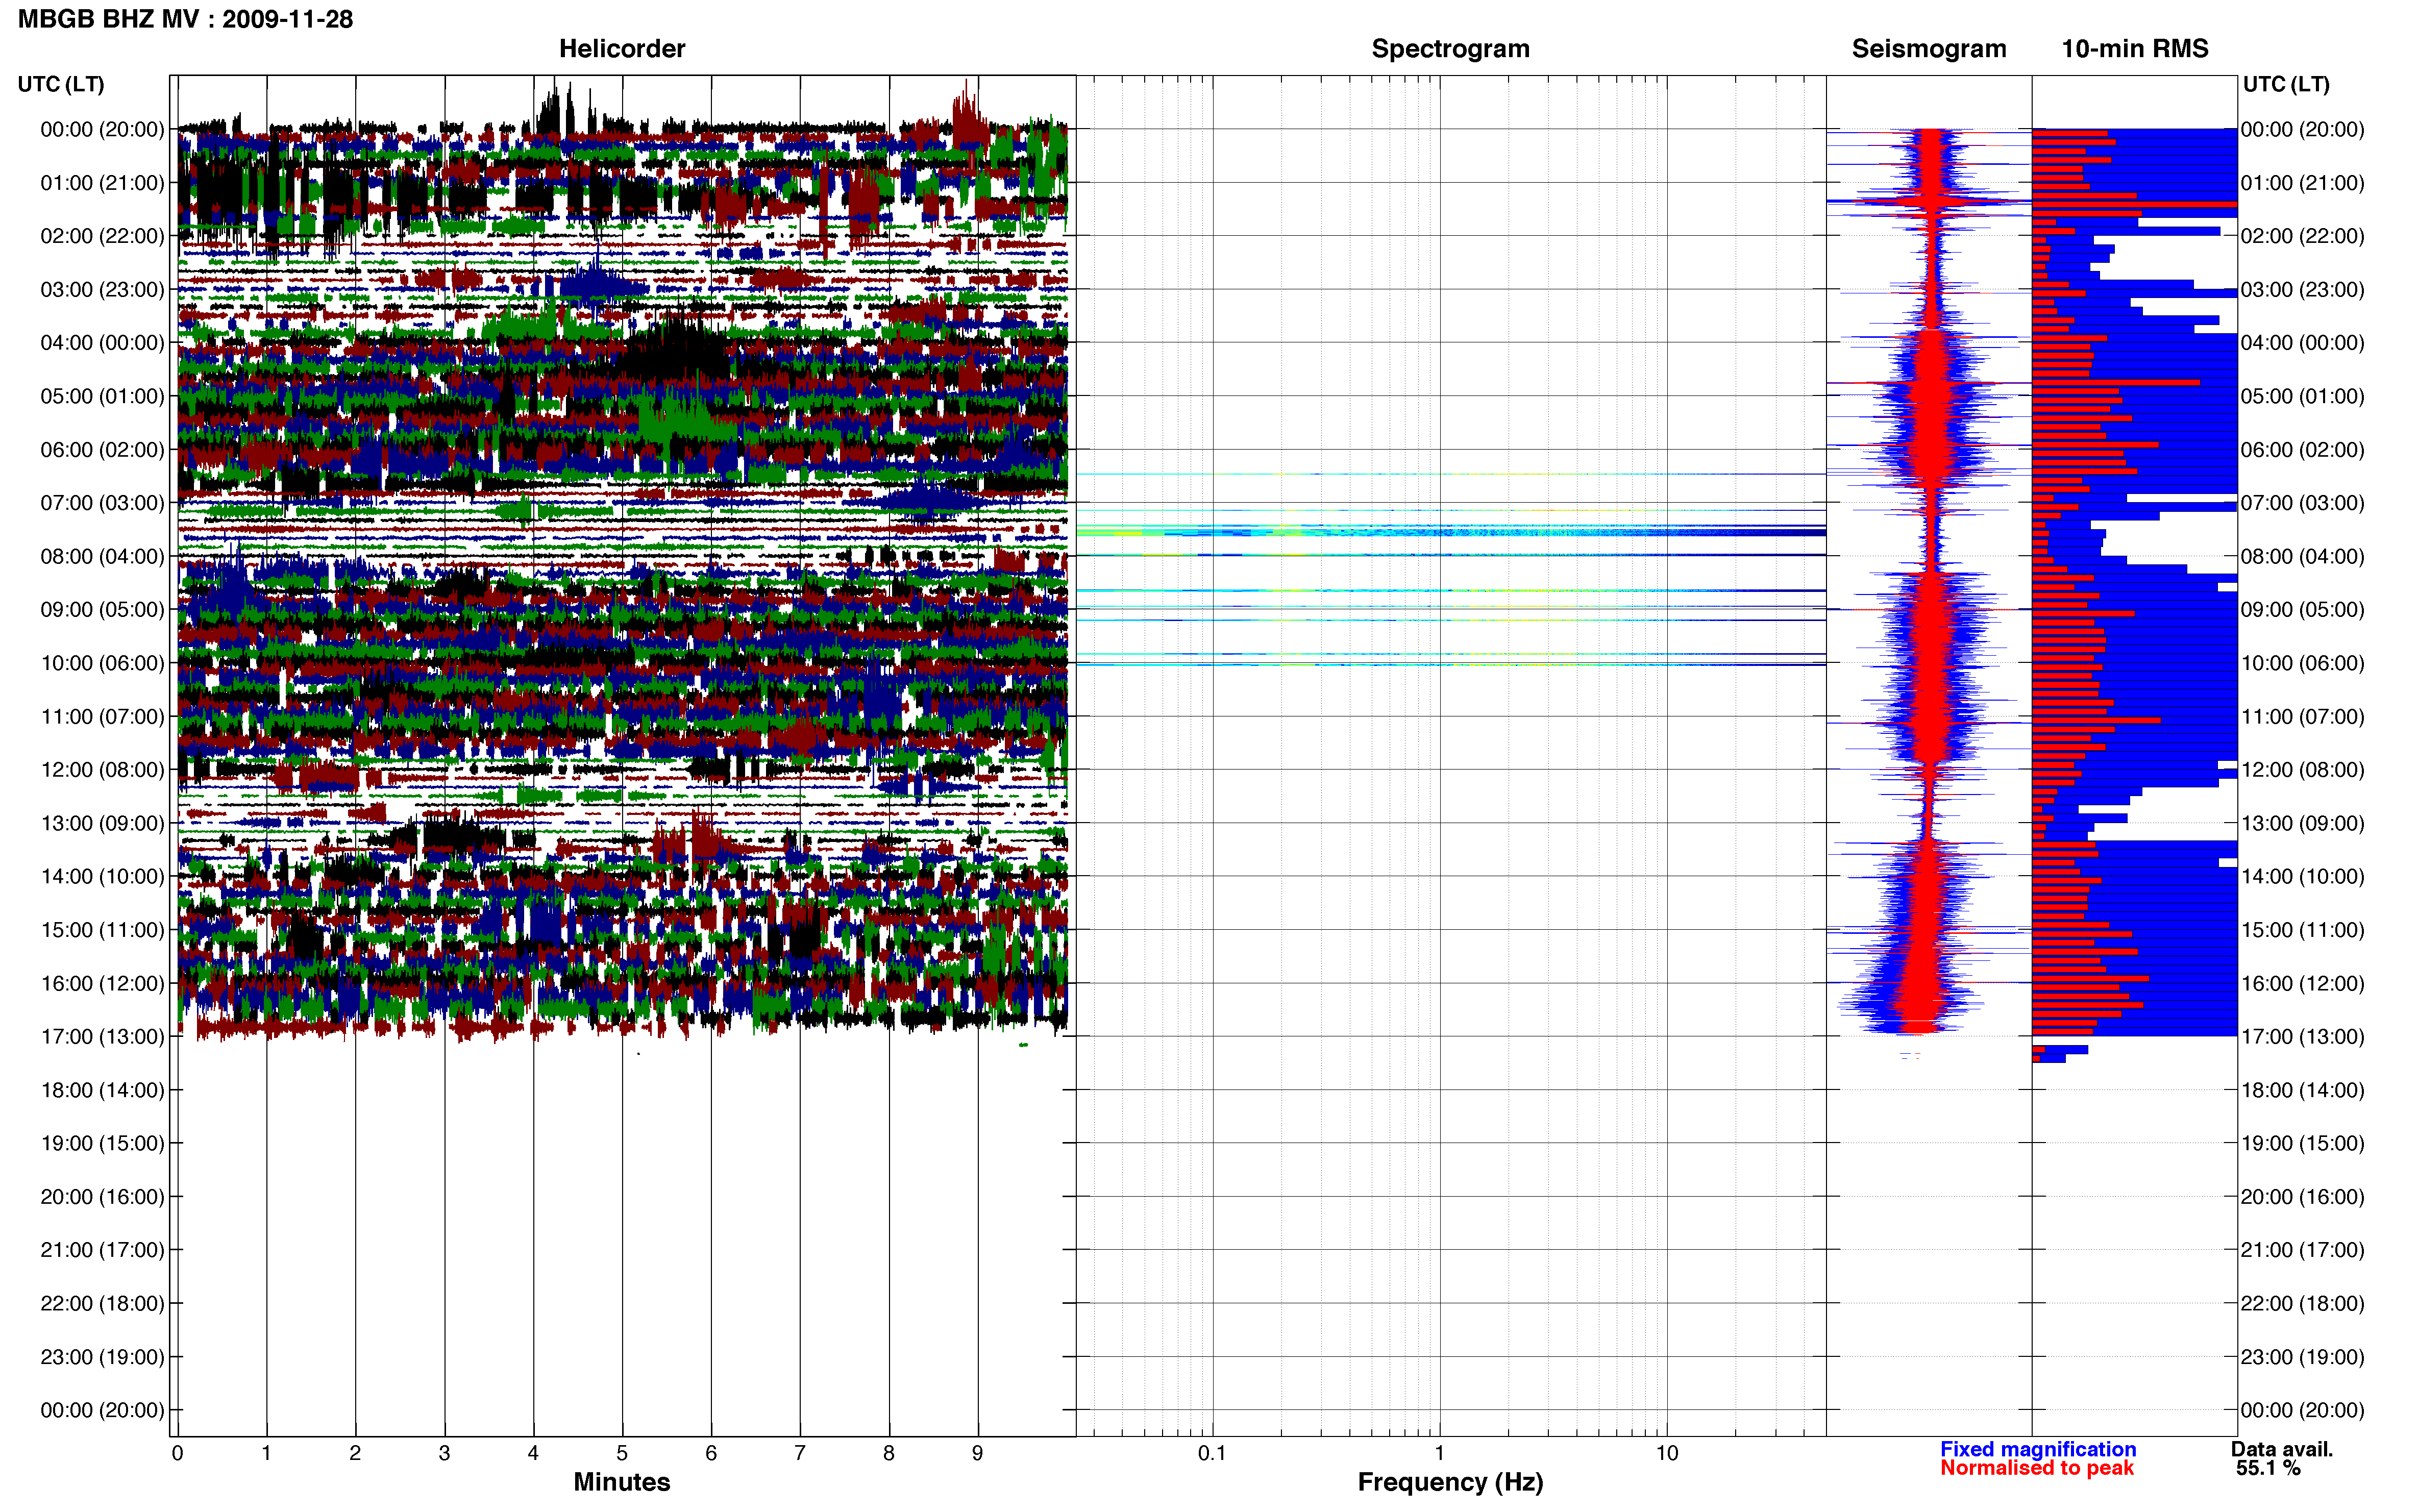The height and width of the screenshot is (1512, 2419).
Task: Click the left '13:00 (09:00)' time label
Action: [x=102, y=823]
